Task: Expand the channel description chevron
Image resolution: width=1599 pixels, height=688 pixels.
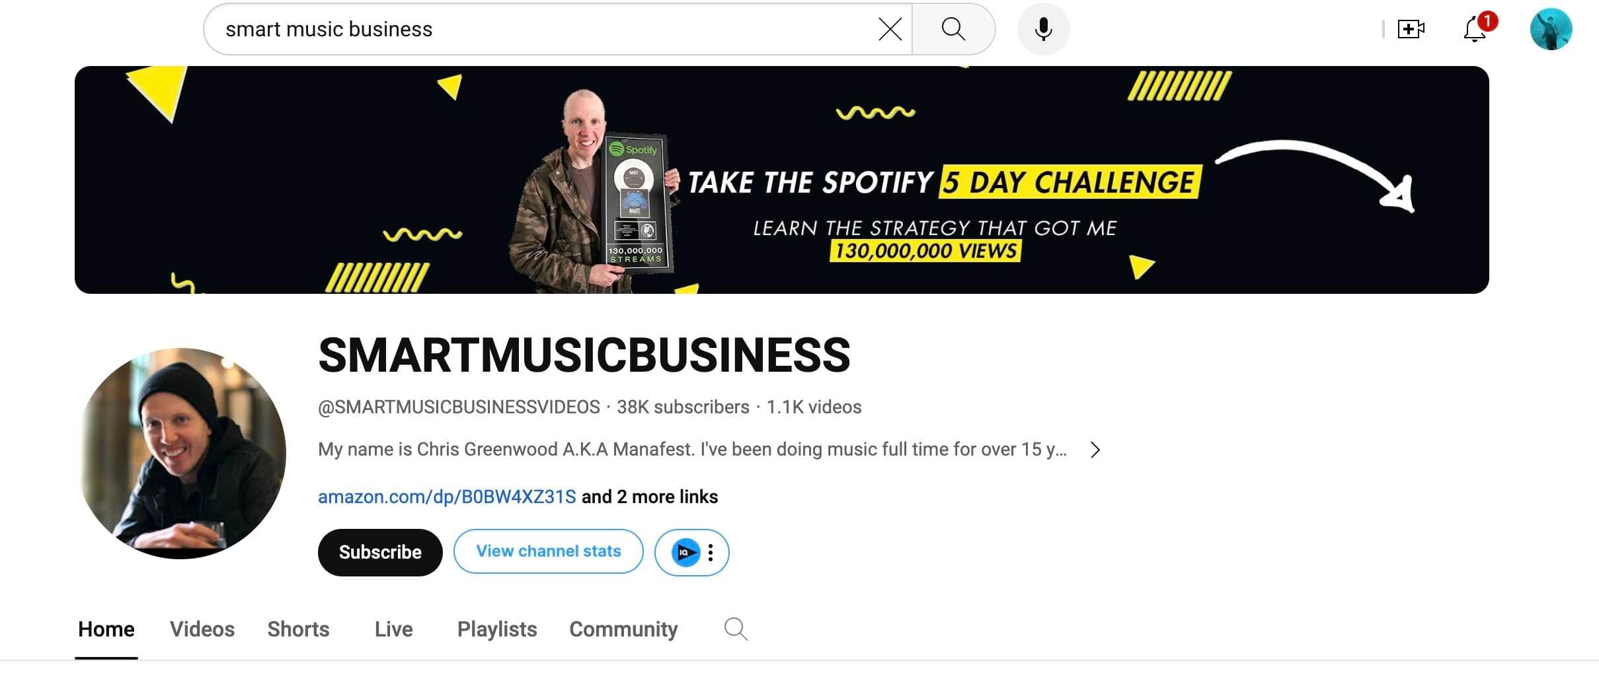Action: coord(1095,450)
